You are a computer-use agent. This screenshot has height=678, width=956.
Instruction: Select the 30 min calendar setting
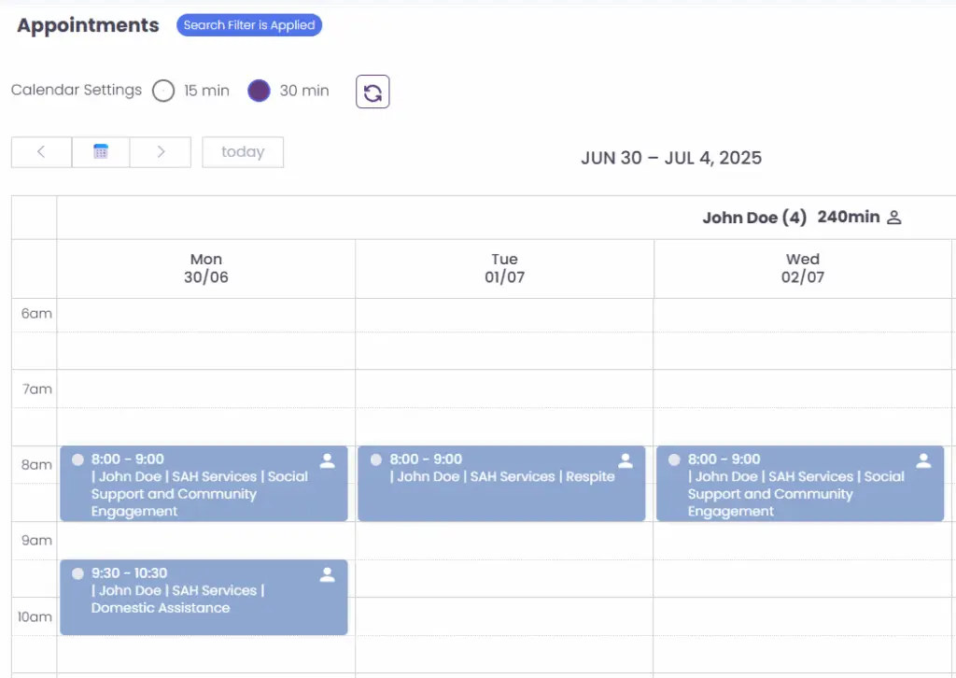[x=260, y=91]
